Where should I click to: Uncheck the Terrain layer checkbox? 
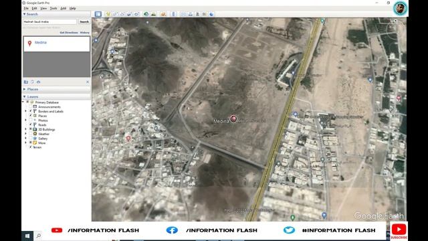(31, 147)
